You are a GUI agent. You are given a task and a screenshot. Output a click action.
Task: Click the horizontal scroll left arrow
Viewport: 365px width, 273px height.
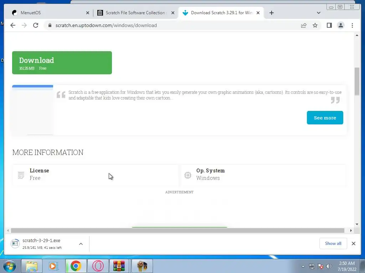click(x=8, y=230)
